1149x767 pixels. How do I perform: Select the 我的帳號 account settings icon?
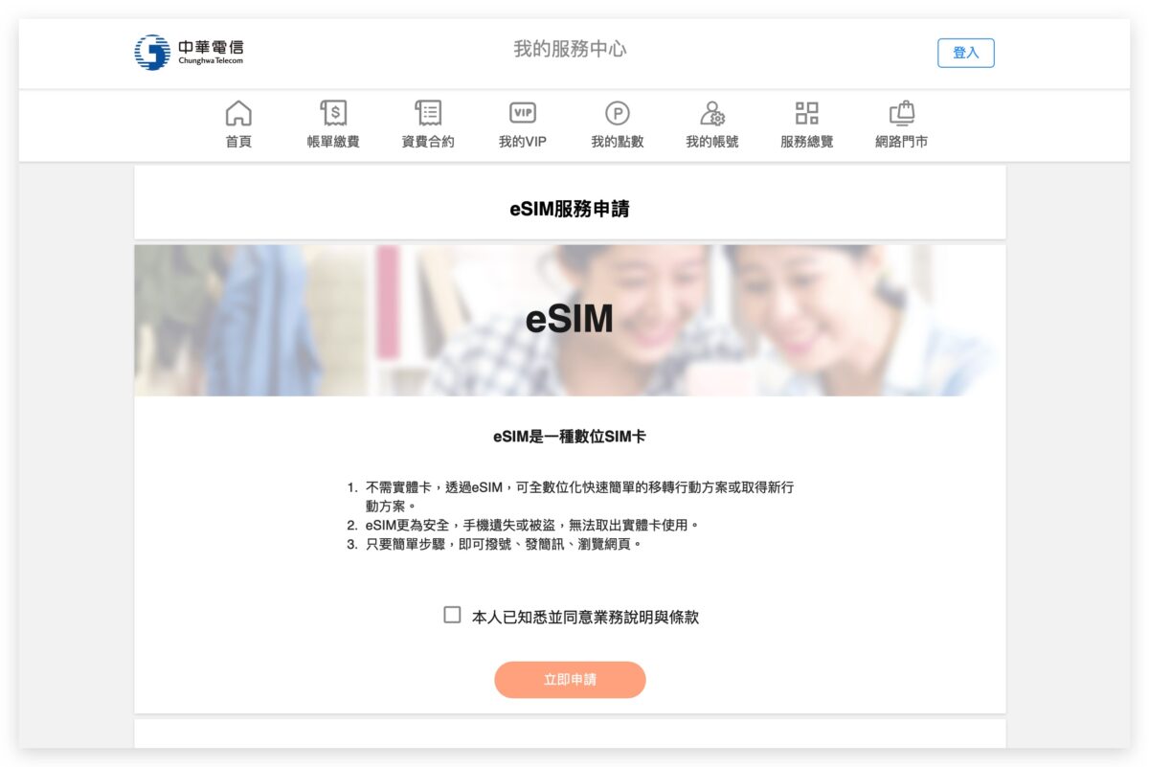click(712, 113)
